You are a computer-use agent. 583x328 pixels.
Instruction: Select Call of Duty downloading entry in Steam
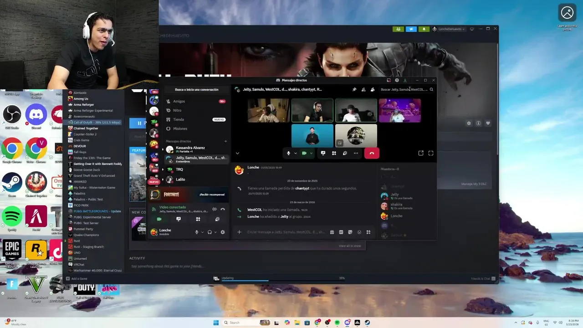coord(95,122)
